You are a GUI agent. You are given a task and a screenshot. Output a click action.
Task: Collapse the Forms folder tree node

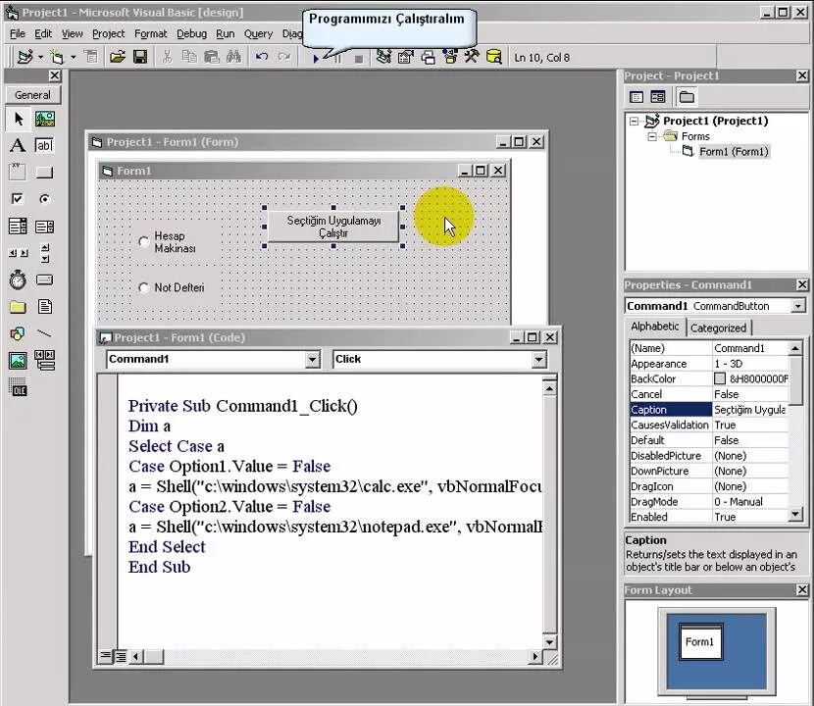click(652, 136)
